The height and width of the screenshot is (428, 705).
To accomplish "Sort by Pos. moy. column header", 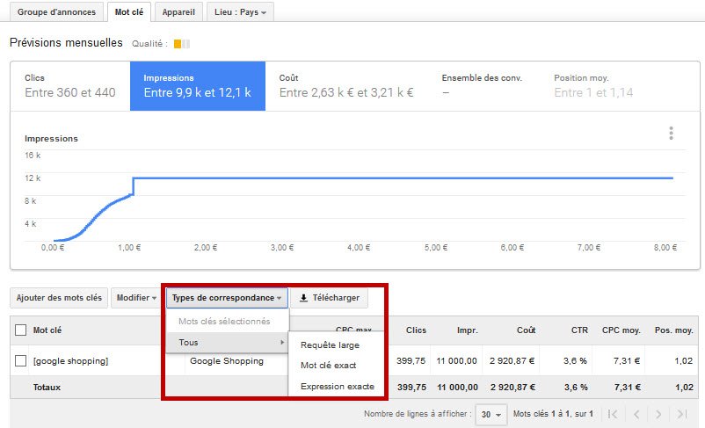I will coord(673,330).
